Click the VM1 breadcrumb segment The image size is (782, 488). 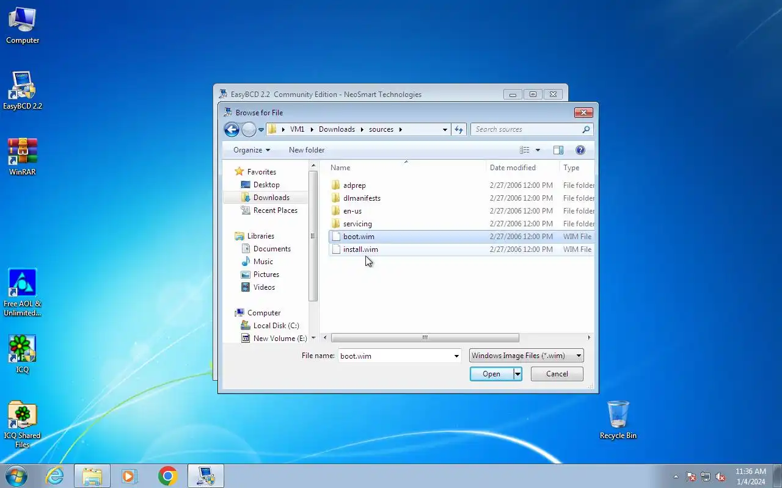(297, 129)
